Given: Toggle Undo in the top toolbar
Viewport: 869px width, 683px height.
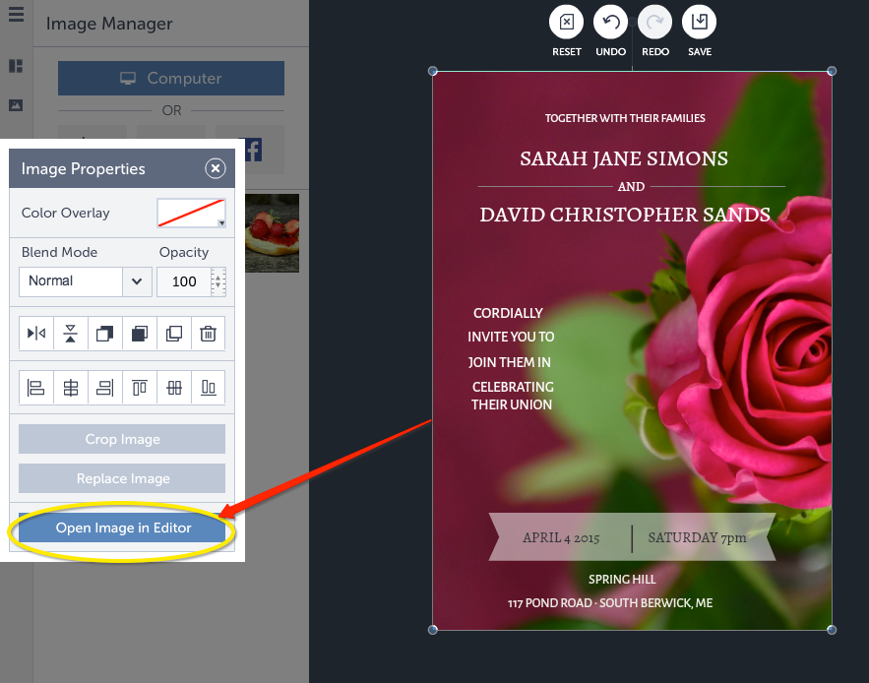Looking at the screenshot, I should point(610,20).
